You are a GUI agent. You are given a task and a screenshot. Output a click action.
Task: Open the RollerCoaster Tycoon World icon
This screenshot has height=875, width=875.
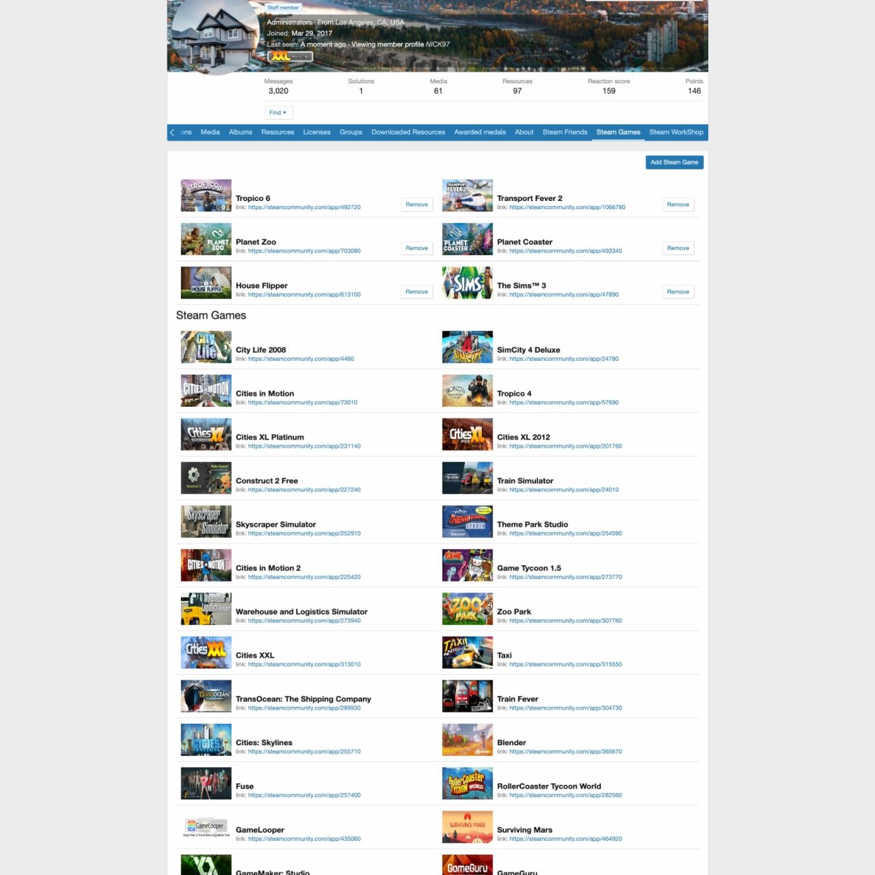click(467, 783)
